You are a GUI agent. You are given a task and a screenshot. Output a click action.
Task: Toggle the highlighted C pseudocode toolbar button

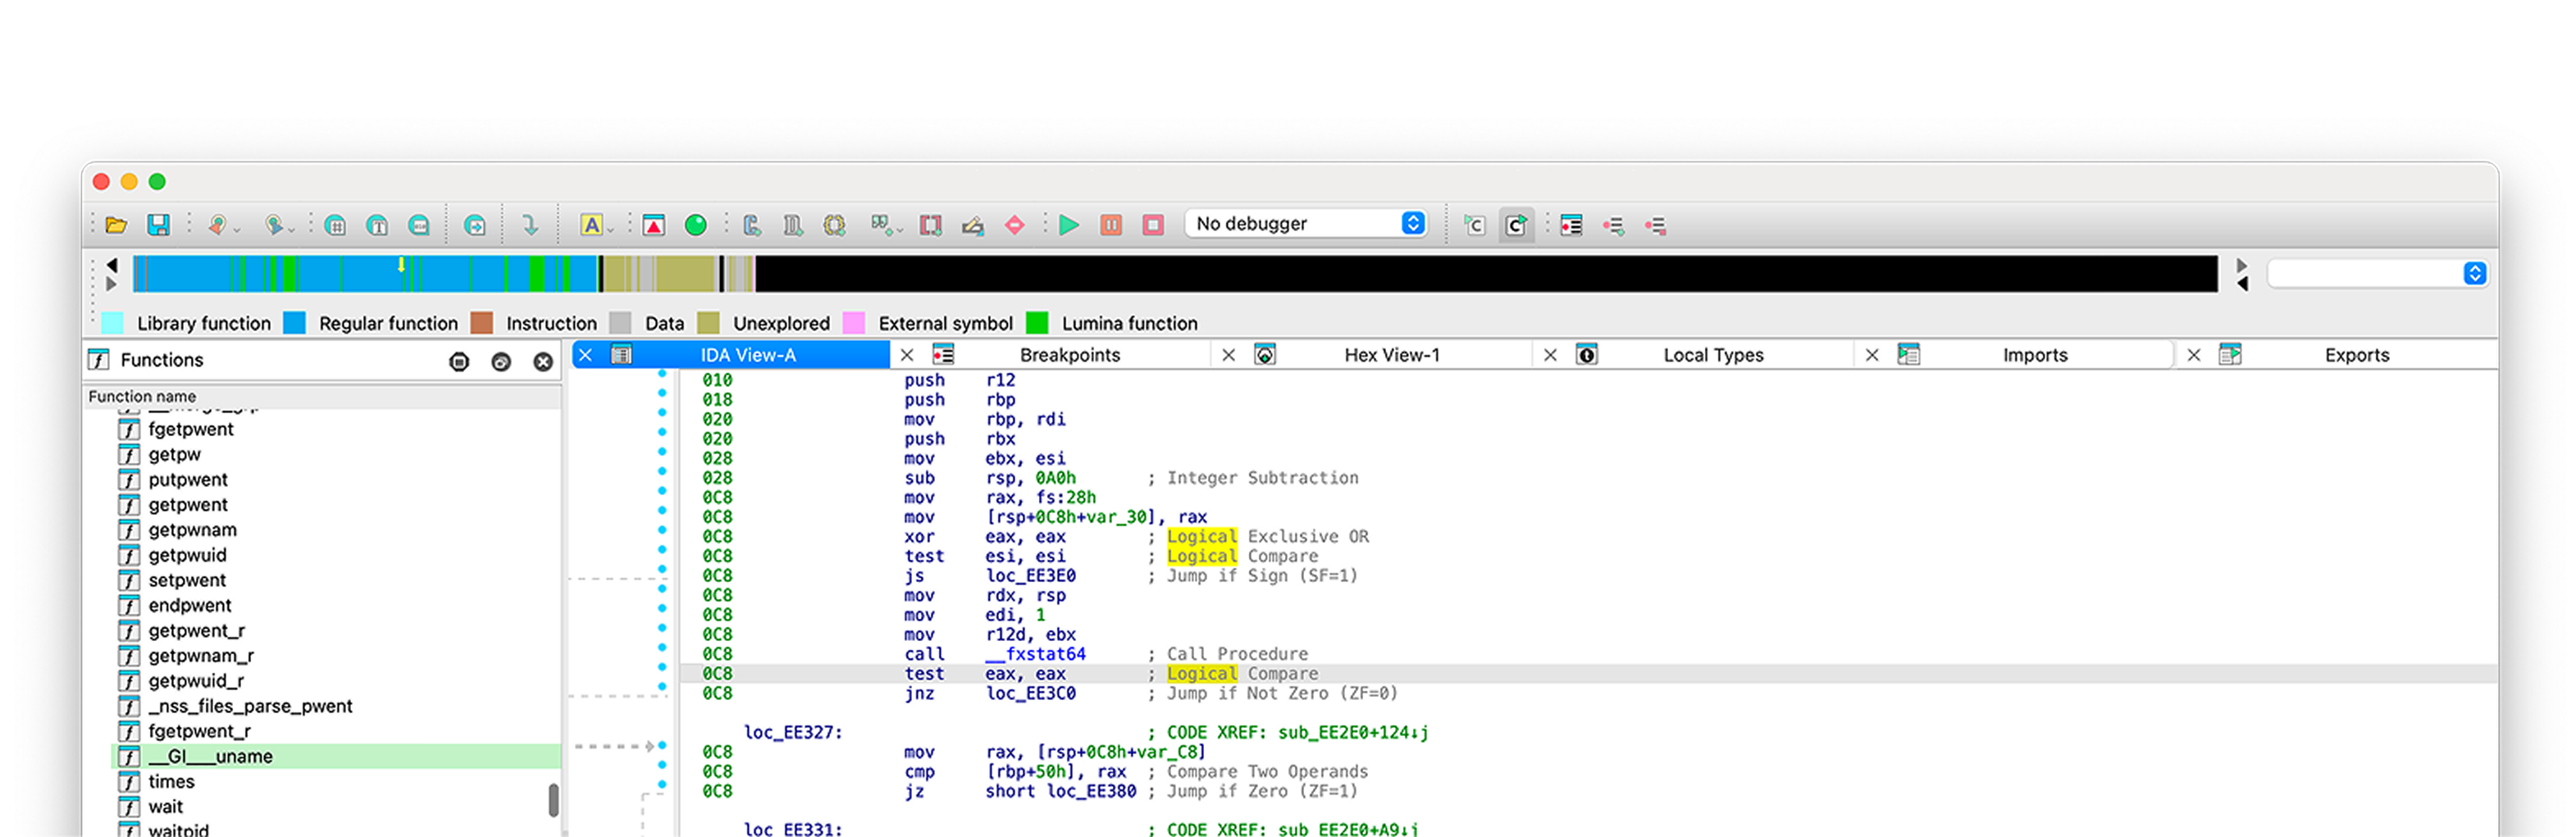[x=1517, y=225]
